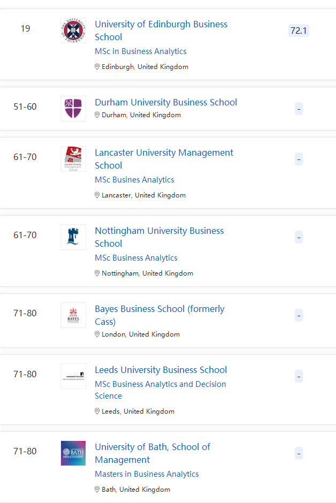336x503 pixels.
Task: Click the Lancaster University Management School logo
Action: coord(73,159)
